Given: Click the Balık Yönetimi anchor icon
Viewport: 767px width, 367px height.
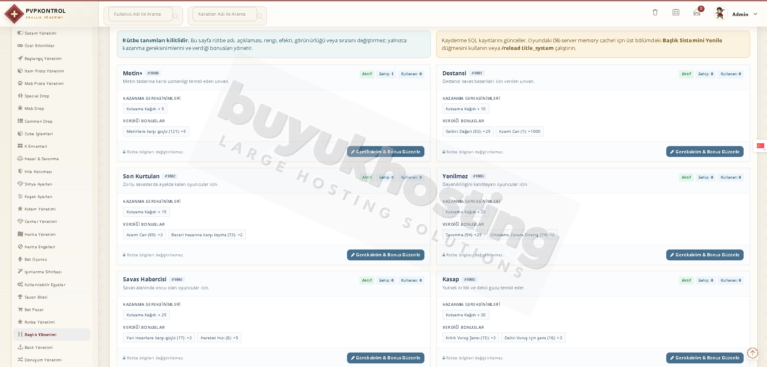Looking at the screenshot, I should coord(20,347).
